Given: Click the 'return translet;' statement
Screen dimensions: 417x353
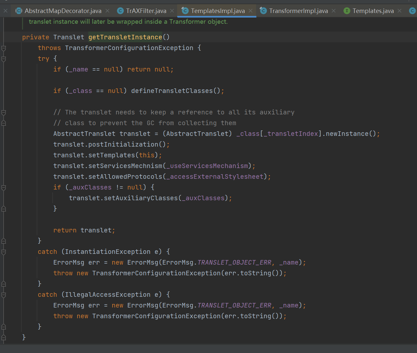Looking at the screenshot, I should point(84,230).
